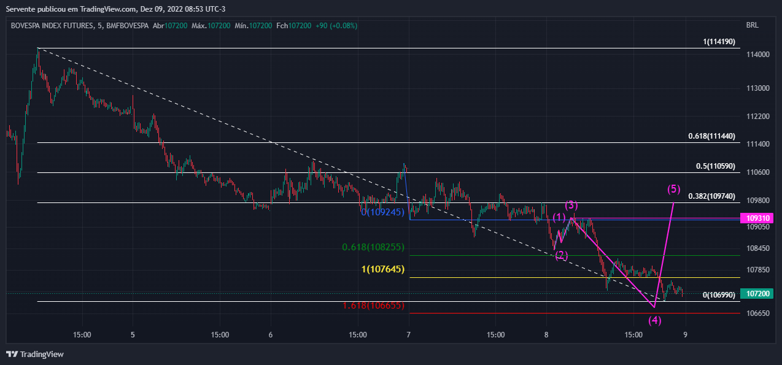Click the 0.618(111440) Fibonacci label
Screen dimensions: 782x365
(711, 136)
